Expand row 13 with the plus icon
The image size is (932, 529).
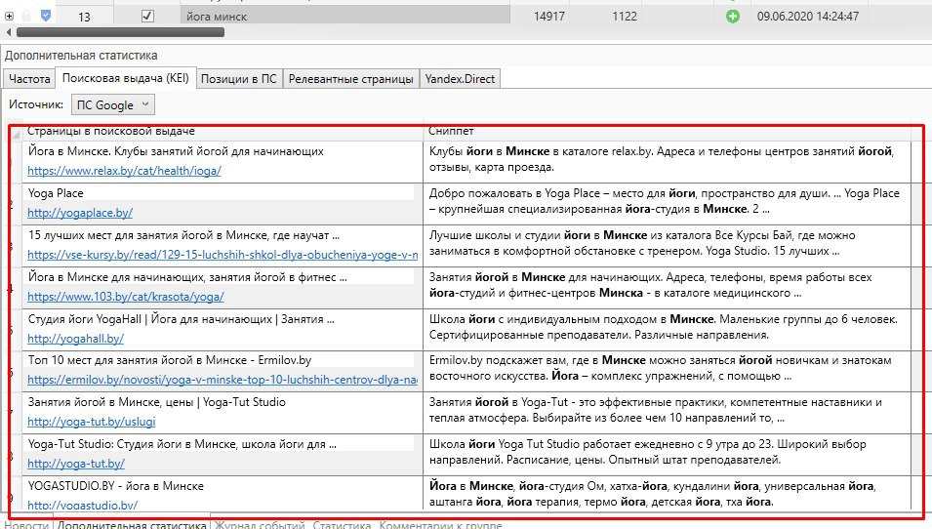point(9,16)
